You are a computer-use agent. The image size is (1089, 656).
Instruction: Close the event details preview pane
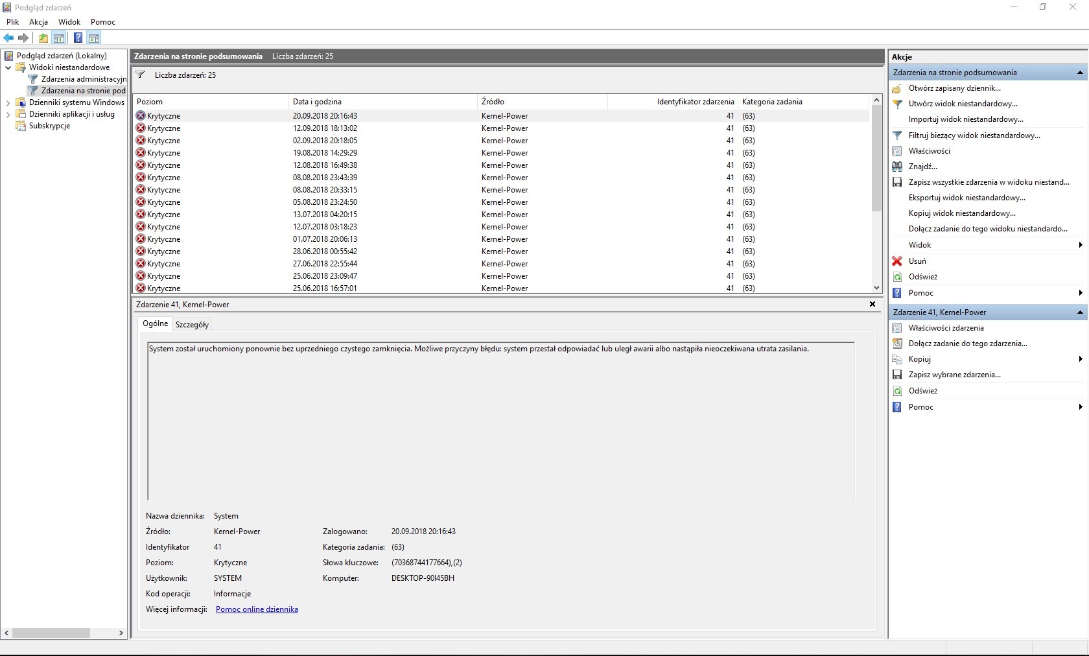click(872, 304)
